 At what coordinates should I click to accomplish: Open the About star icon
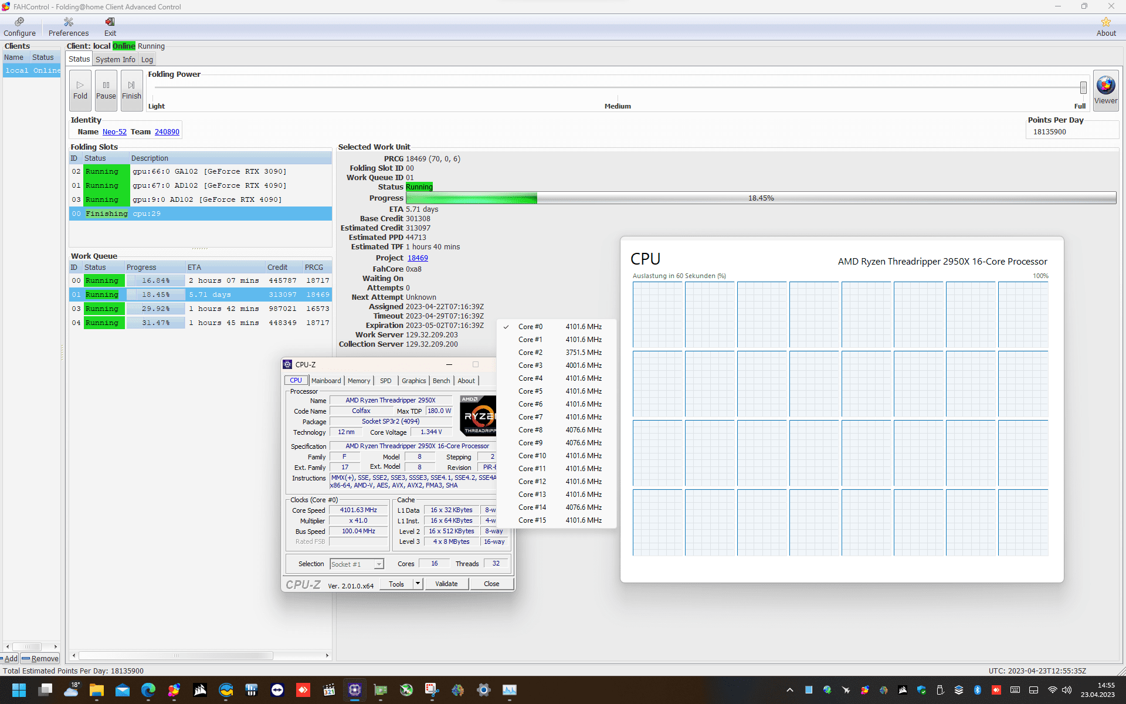(x=1106, y=27)
